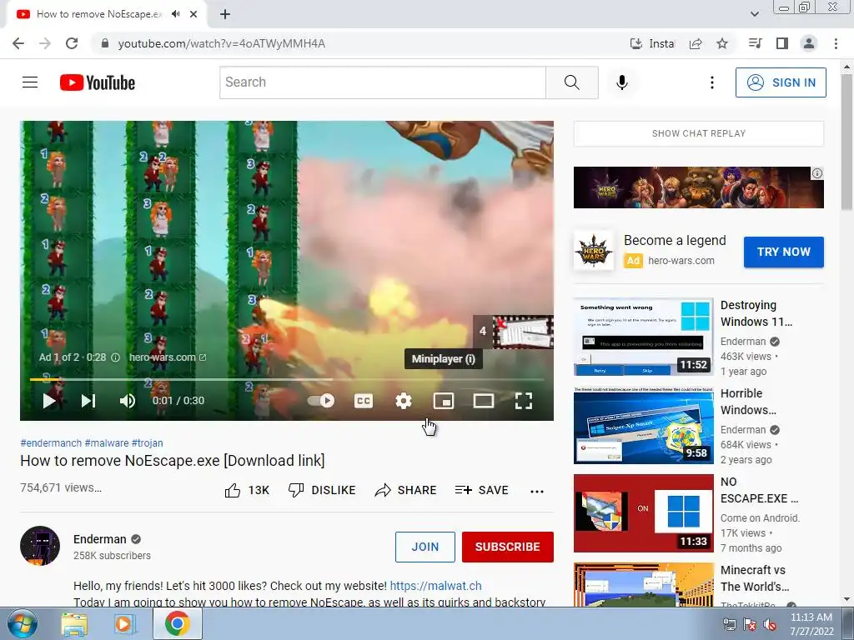Toggle the Chrome side panel

coord(782,43)
